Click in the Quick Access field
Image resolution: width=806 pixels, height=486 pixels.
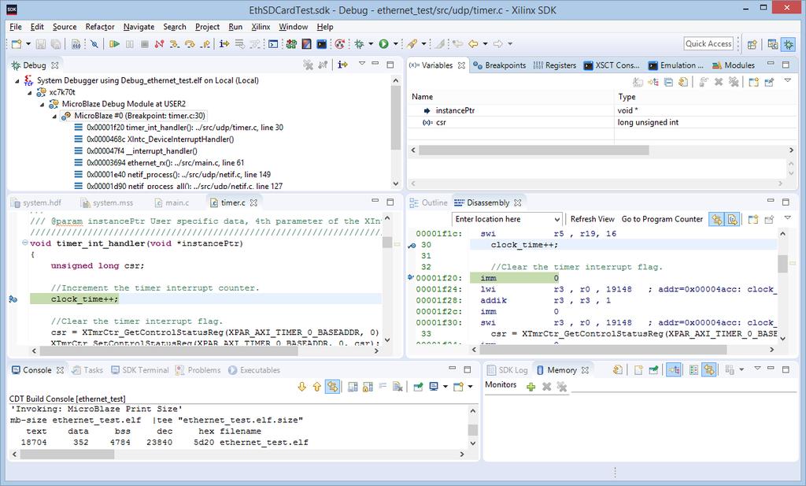(708, 43)
